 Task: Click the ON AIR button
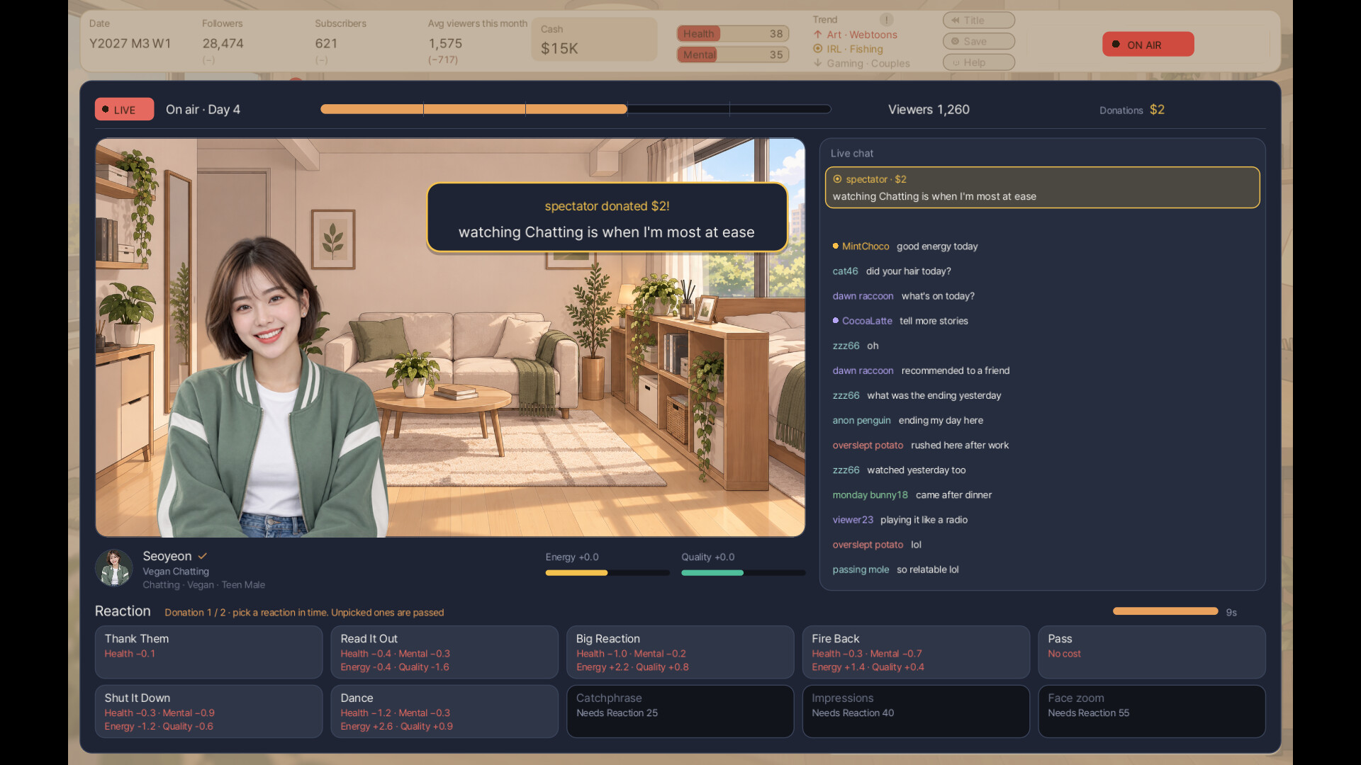[x=1148, y=44]
